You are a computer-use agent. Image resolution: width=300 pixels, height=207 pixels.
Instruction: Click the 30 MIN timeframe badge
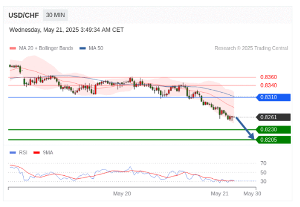pyautogui.click(x=55, y=15)
